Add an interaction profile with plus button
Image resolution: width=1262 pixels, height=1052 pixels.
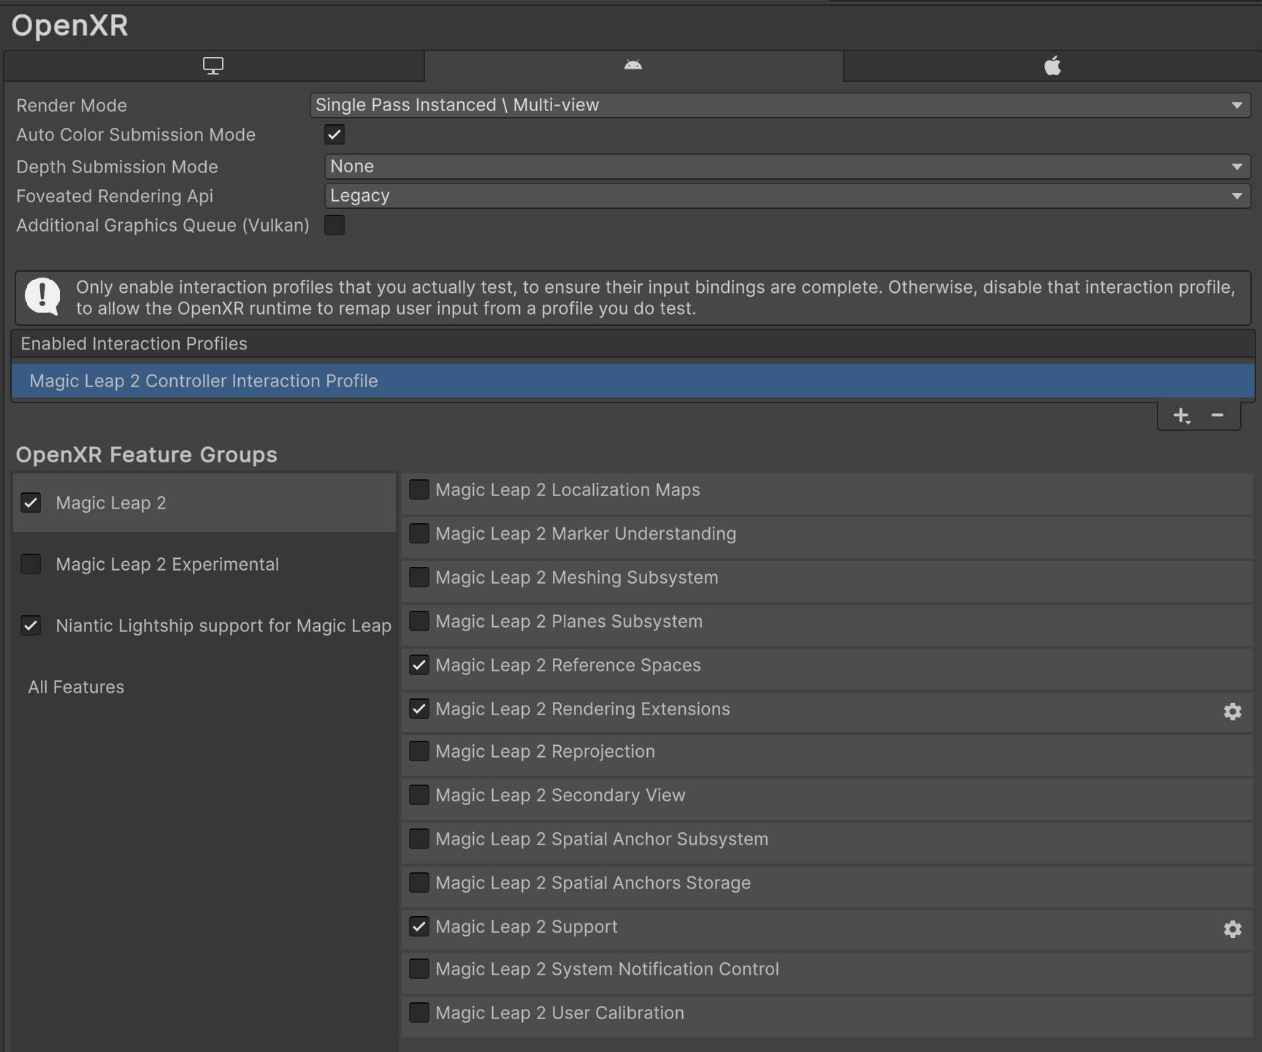1182,416
